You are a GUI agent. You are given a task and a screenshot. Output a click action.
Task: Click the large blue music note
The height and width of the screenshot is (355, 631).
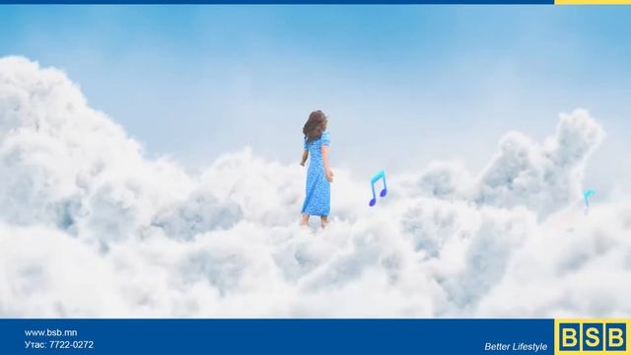pos(378,188)
